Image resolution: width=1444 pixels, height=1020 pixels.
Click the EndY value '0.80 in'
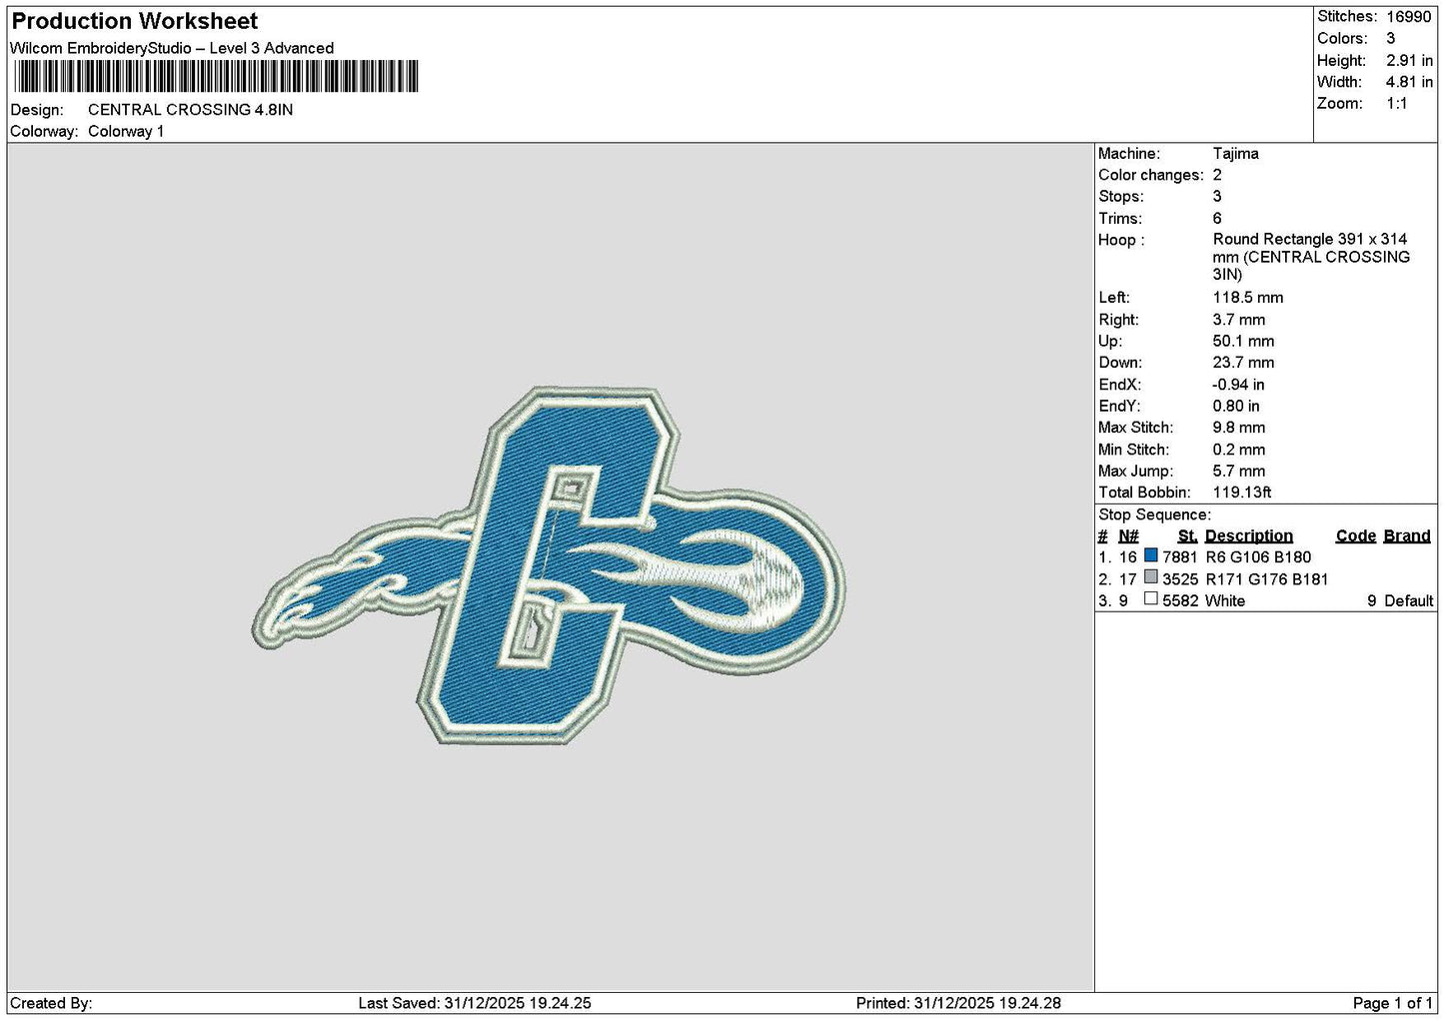pyautogui.click(x=1236, y=407)
